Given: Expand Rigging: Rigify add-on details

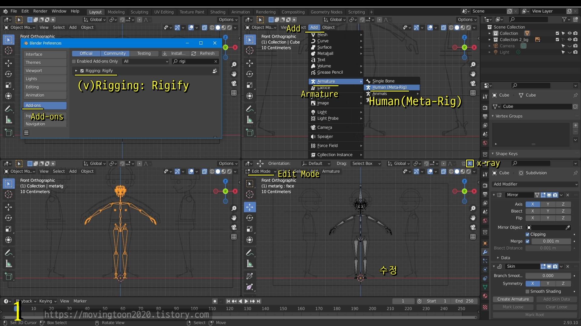Looking at the screenshot, I should 76,71.
